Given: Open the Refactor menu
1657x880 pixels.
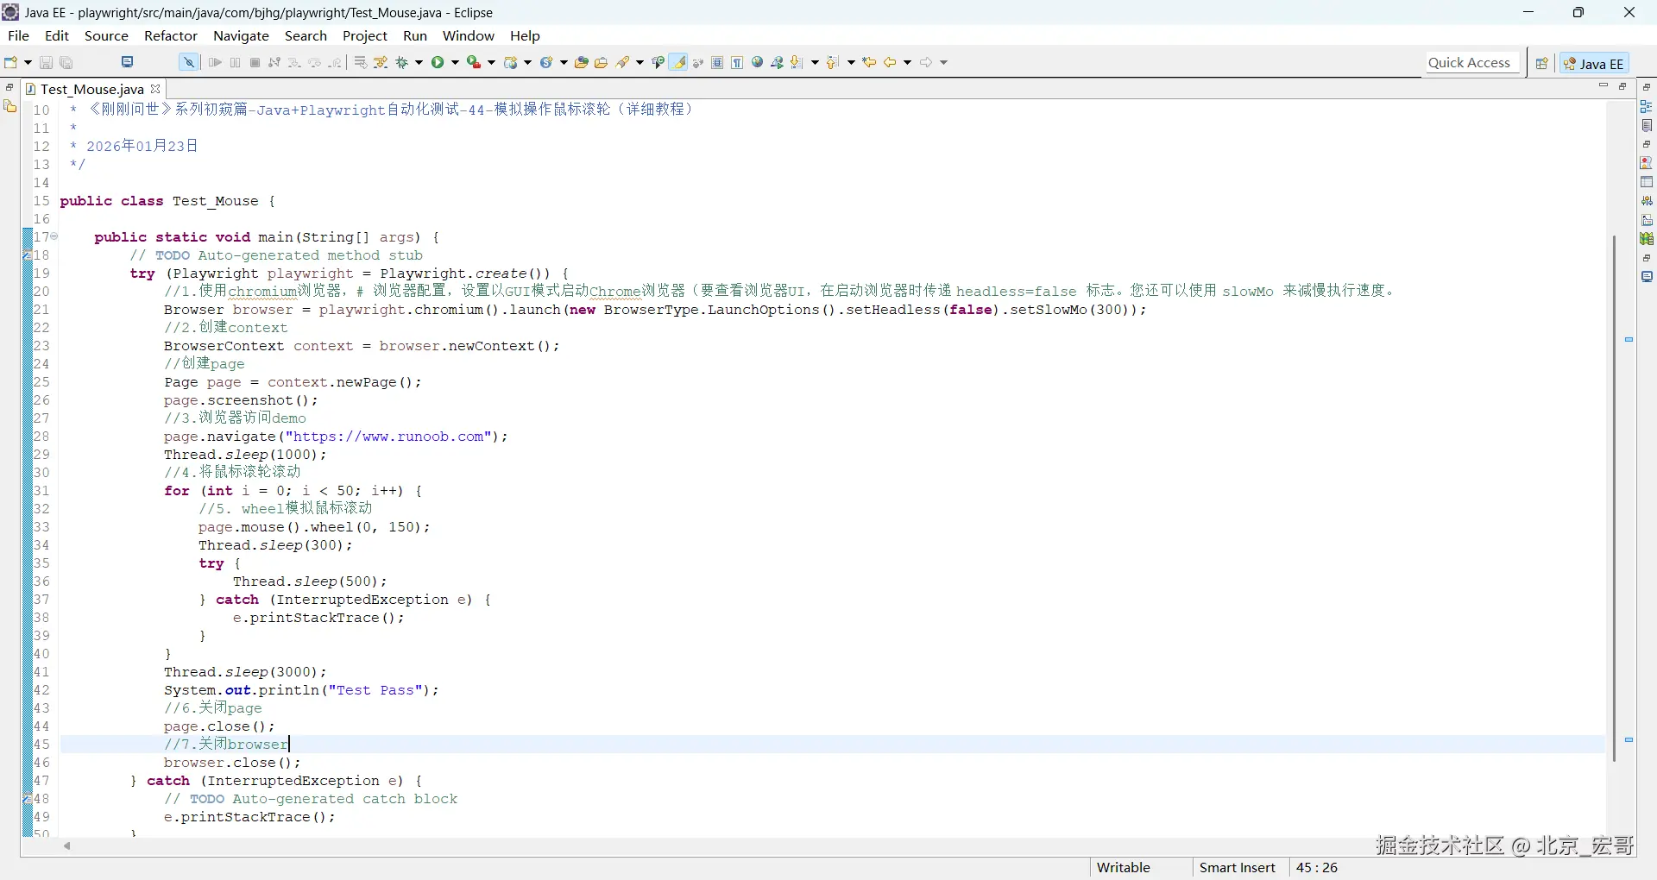Looking at the screenshot, I should point(171,35).
